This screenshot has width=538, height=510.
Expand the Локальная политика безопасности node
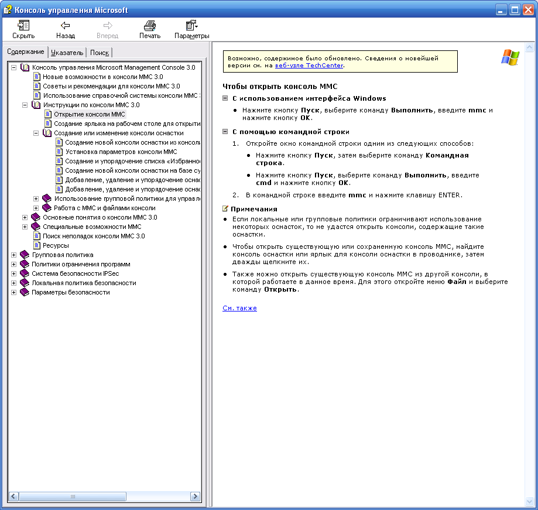click(13, 283)
